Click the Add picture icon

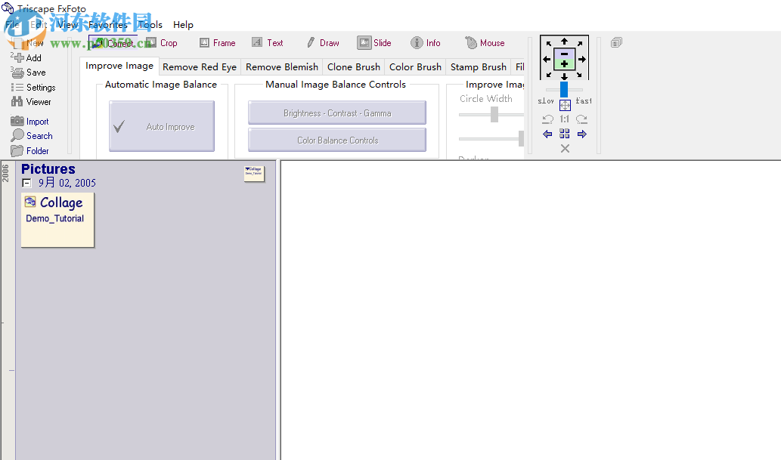pyautogui.click(x=18, y=57)
